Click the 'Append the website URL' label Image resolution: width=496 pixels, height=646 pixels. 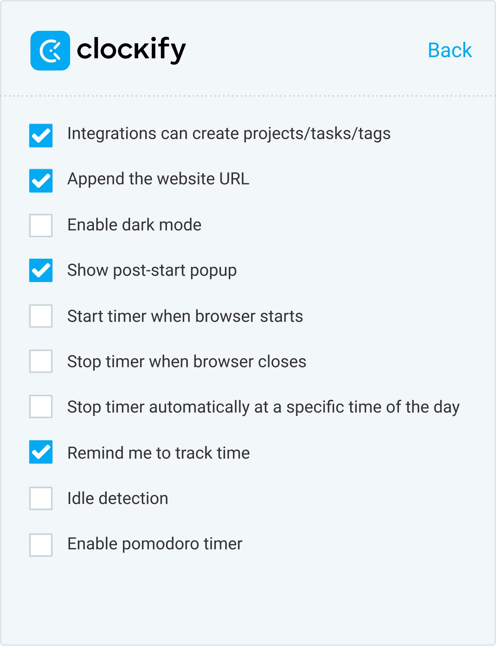[158, 180]
